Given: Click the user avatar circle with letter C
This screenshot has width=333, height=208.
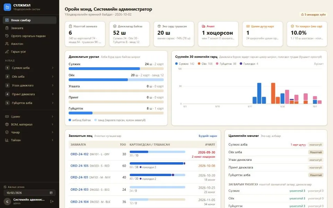Looking at the screenshot, I should [7, 202].
